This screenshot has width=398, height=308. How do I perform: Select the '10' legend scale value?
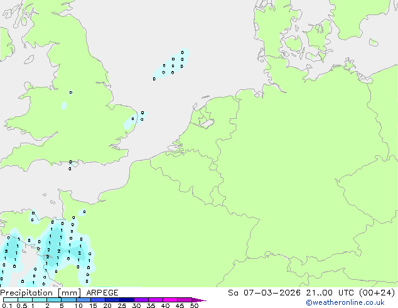pyautogui.click(x=78, y=305)
